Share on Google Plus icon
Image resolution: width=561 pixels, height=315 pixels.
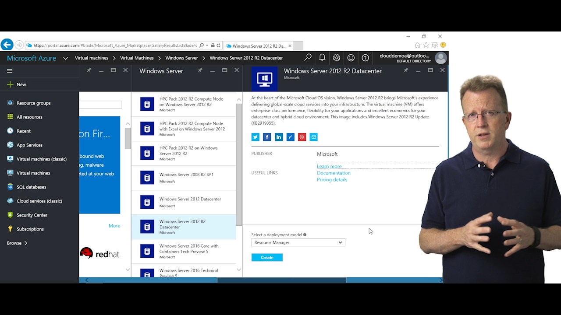click(x=302, y=137)
